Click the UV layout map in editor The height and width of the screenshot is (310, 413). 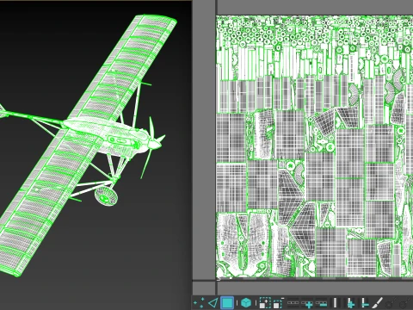[314, 146]
